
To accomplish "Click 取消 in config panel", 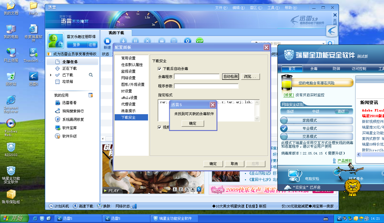I will (x=234, y=164).
